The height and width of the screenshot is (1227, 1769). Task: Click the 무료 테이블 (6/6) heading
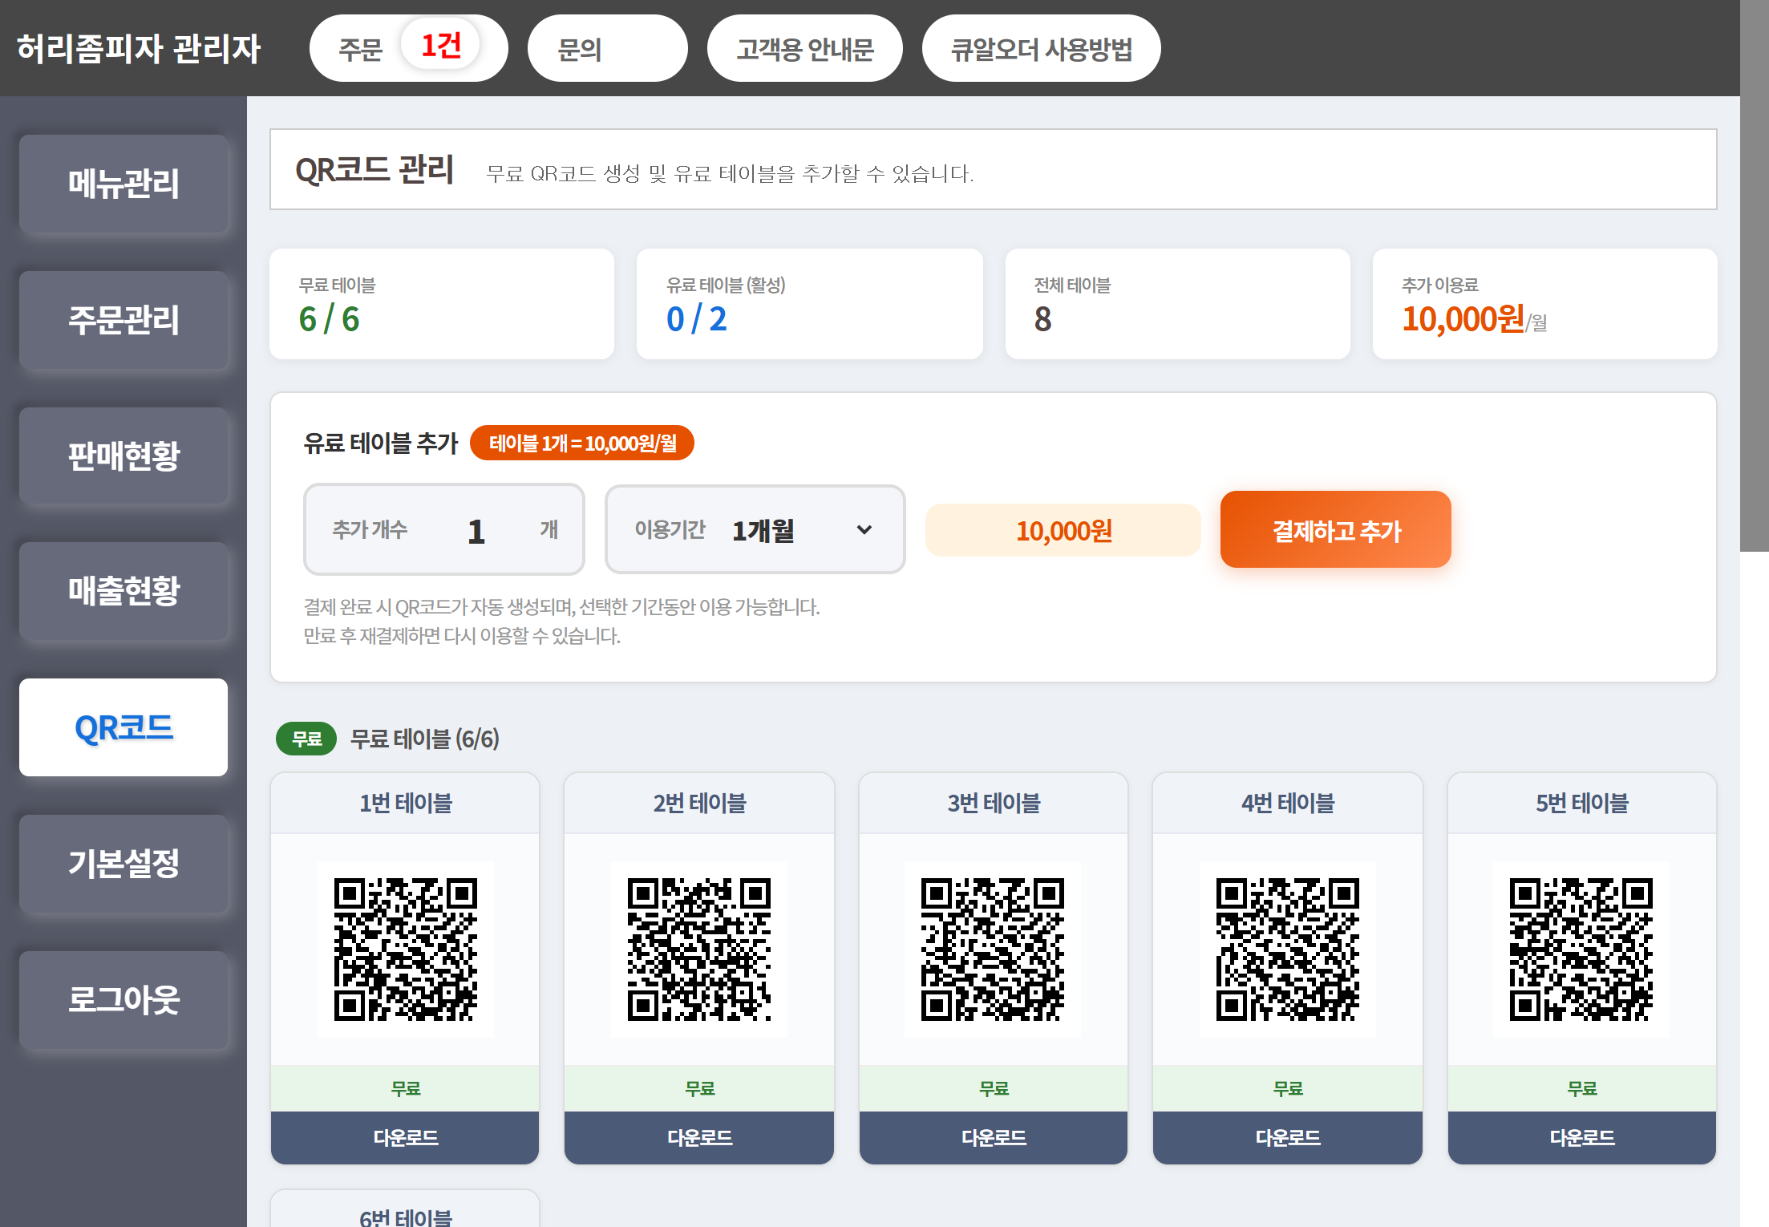[425, 739]
